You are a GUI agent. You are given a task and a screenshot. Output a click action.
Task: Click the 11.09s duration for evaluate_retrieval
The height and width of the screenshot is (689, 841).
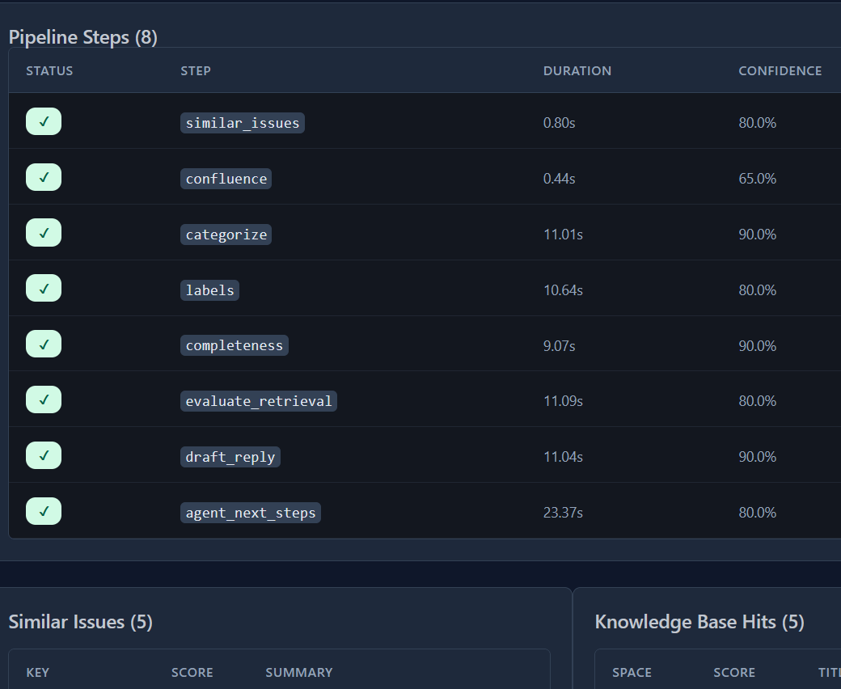point(563,401)
